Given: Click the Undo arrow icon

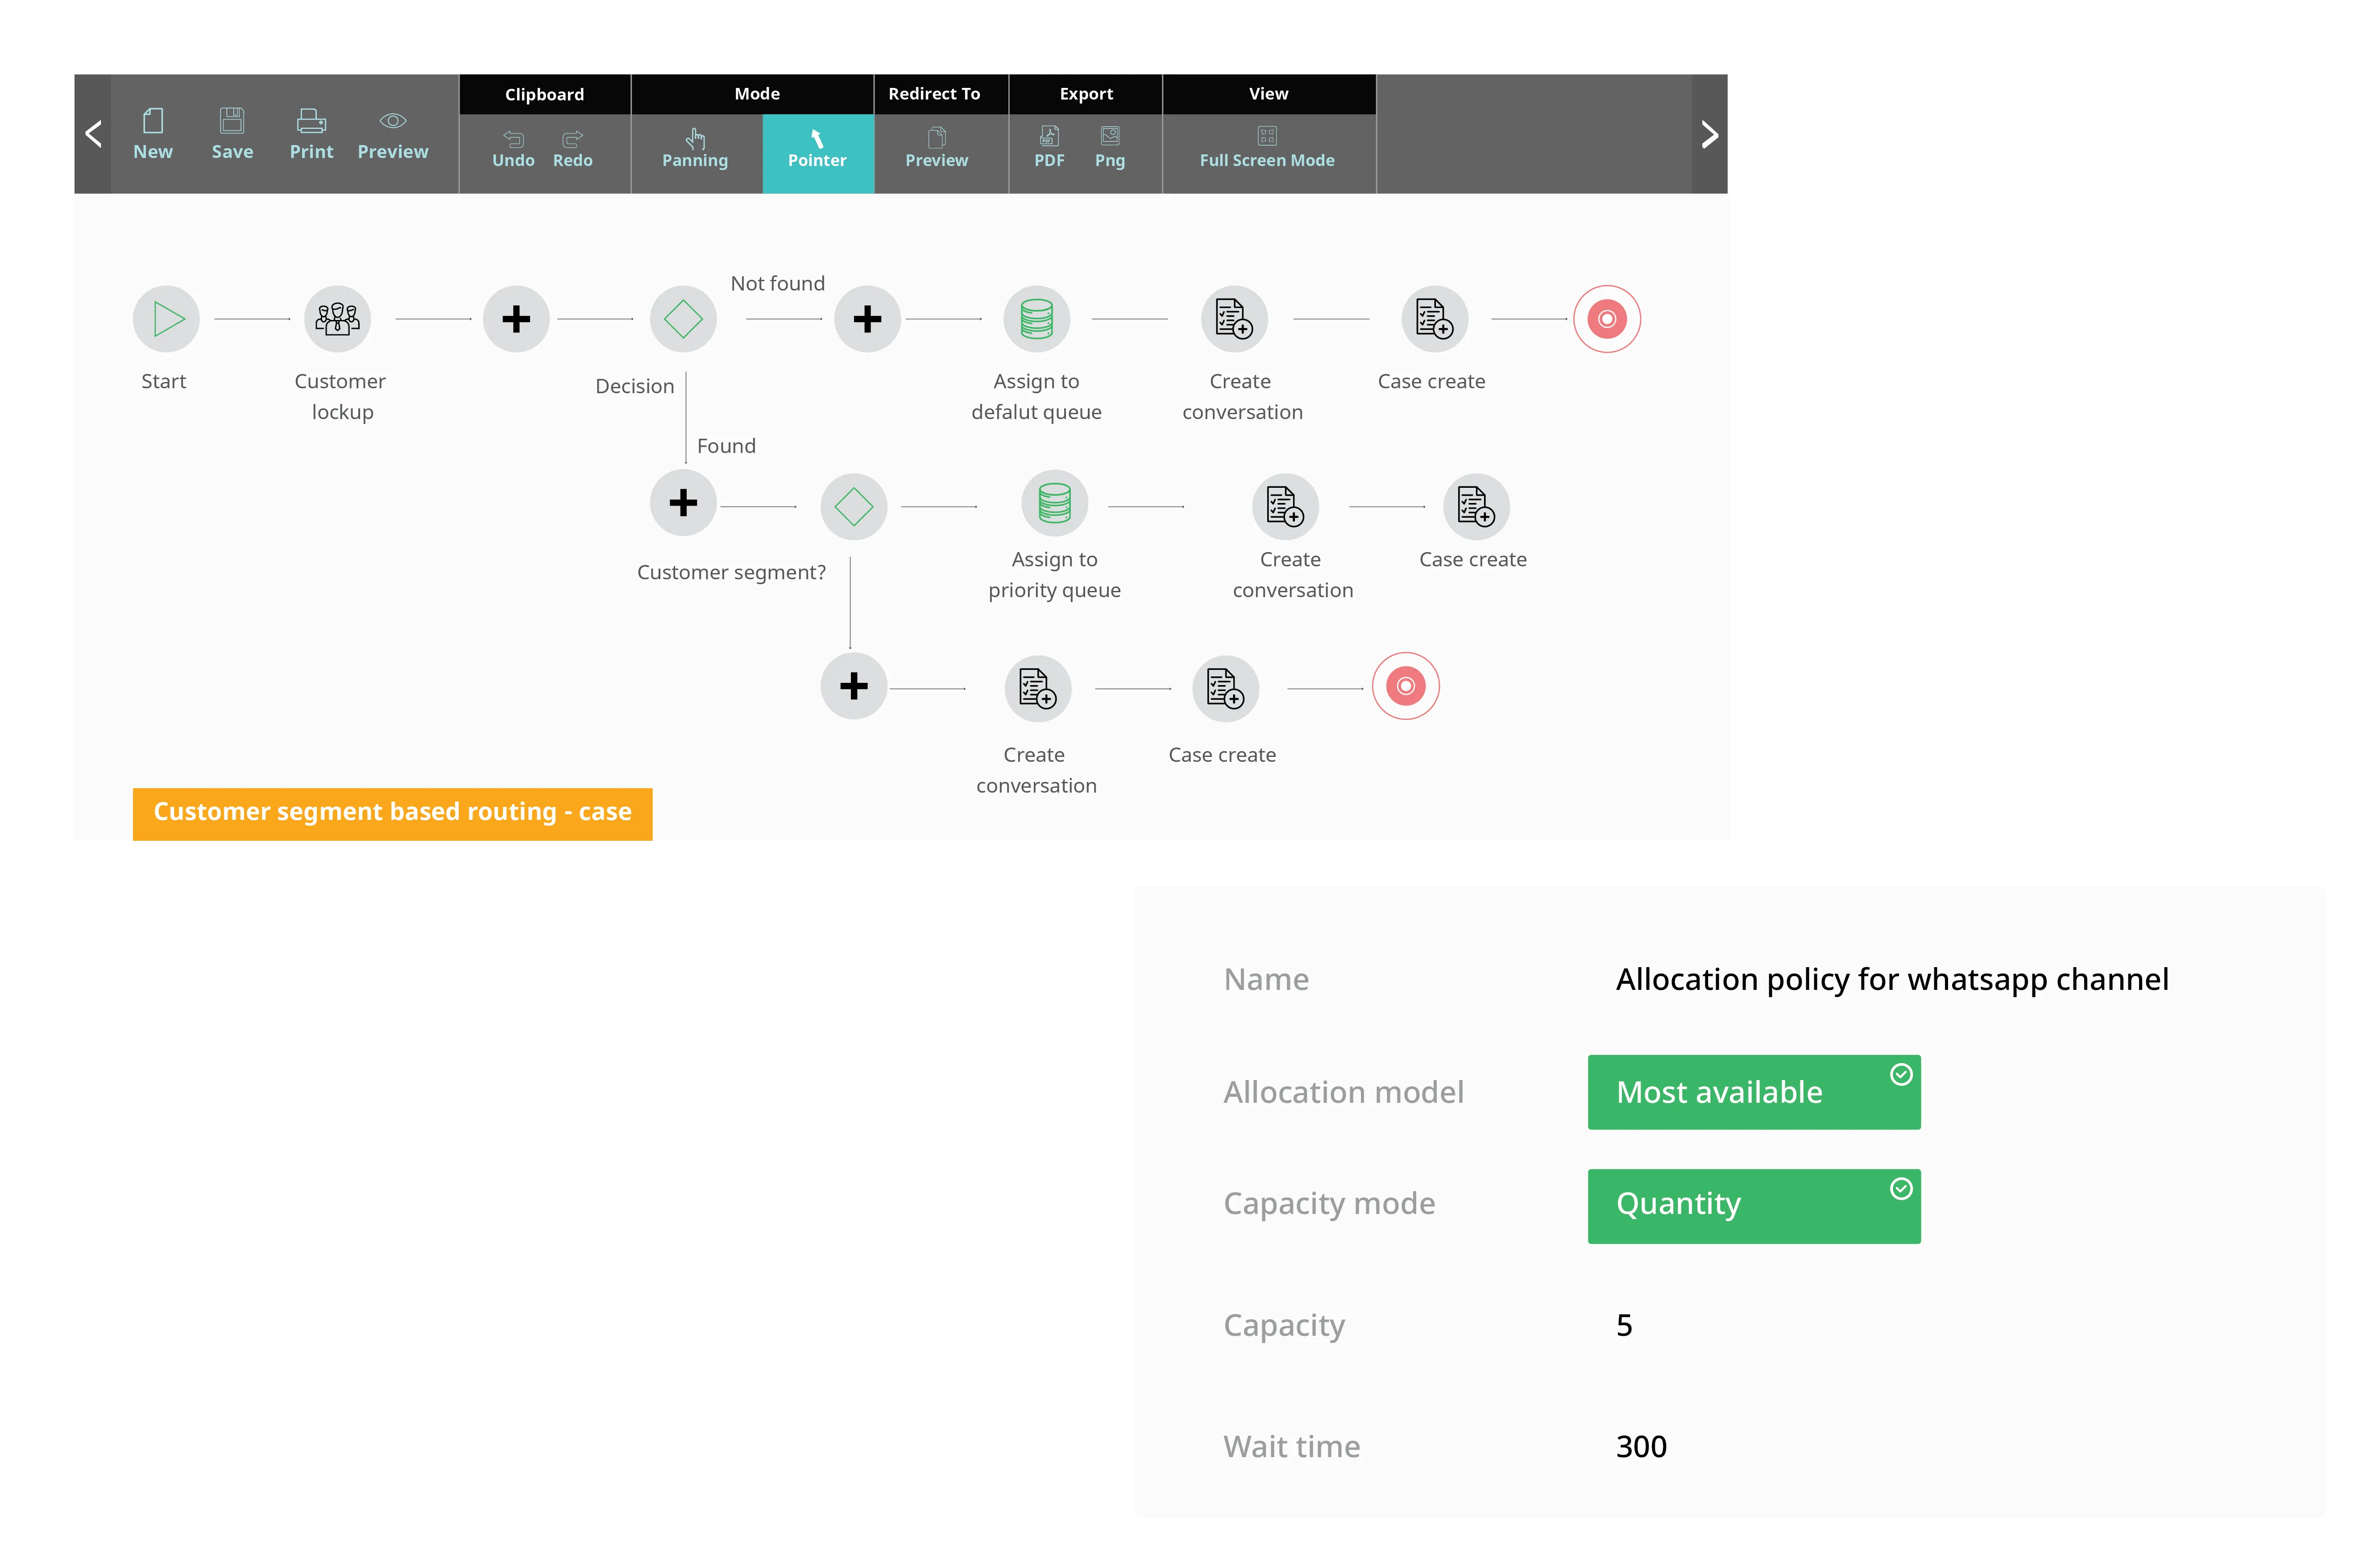Looking at the screenshot, I should (513, 139).
